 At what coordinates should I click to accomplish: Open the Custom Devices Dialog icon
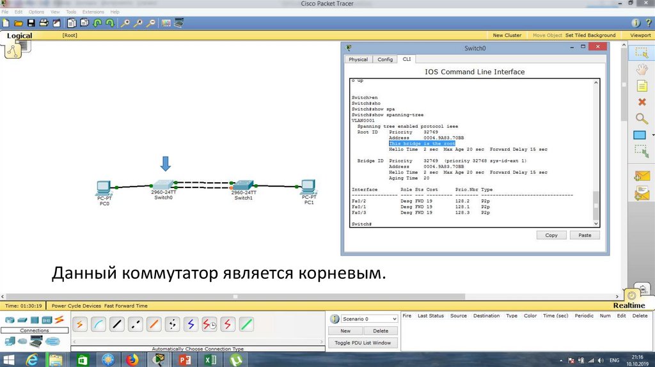tap(179, 23)
